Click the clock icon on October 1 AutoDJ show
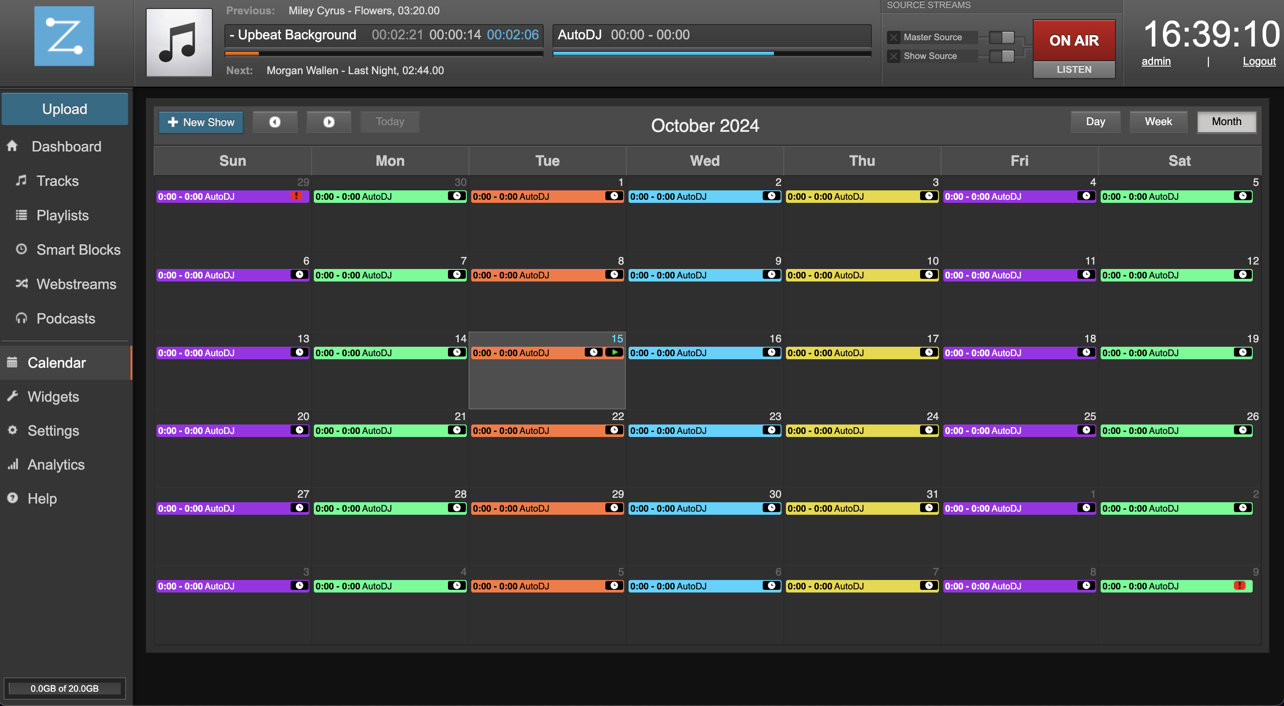The image size is (1284, 706). tap(614, 196)
